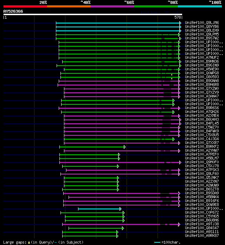225x245 pixels.
Task: Click the purple ~60% identity color bar
Action: pyautogui.click(x=112, y=6)
